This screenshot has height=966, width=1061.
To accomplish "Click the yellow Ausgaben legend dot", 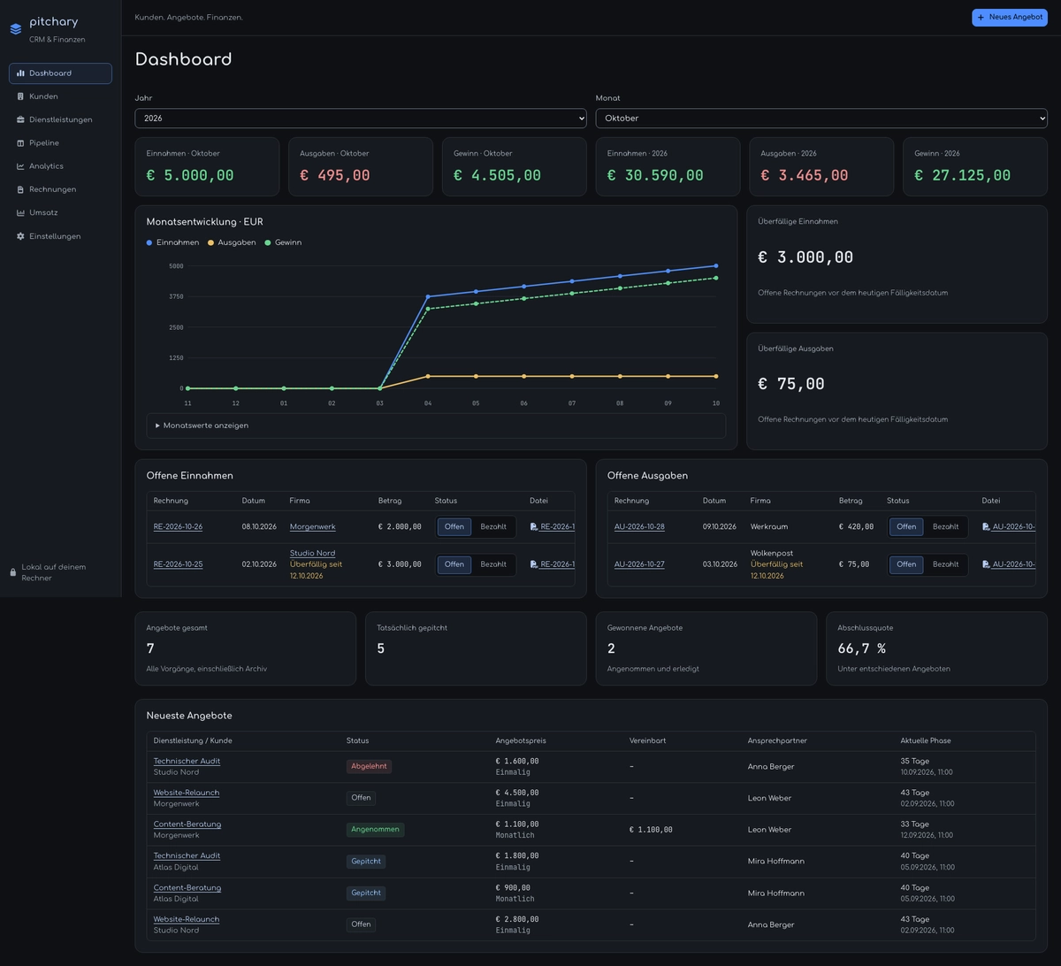I will (x=210, y=242).
